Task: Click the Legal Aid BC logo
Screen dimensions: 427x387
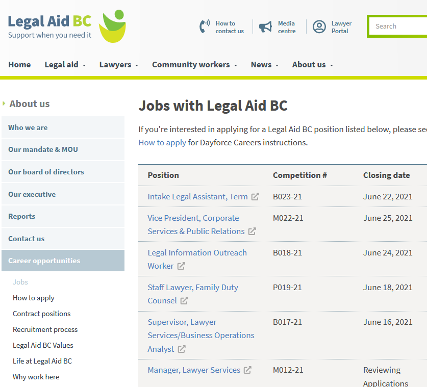Action: coord(66,27)
